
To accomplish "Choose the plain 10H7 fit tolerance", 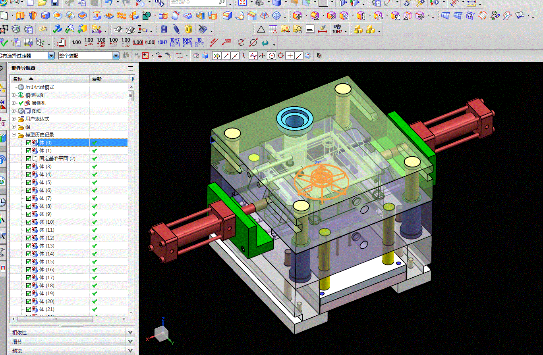I will pyautogui.click(x=162, y=42).
